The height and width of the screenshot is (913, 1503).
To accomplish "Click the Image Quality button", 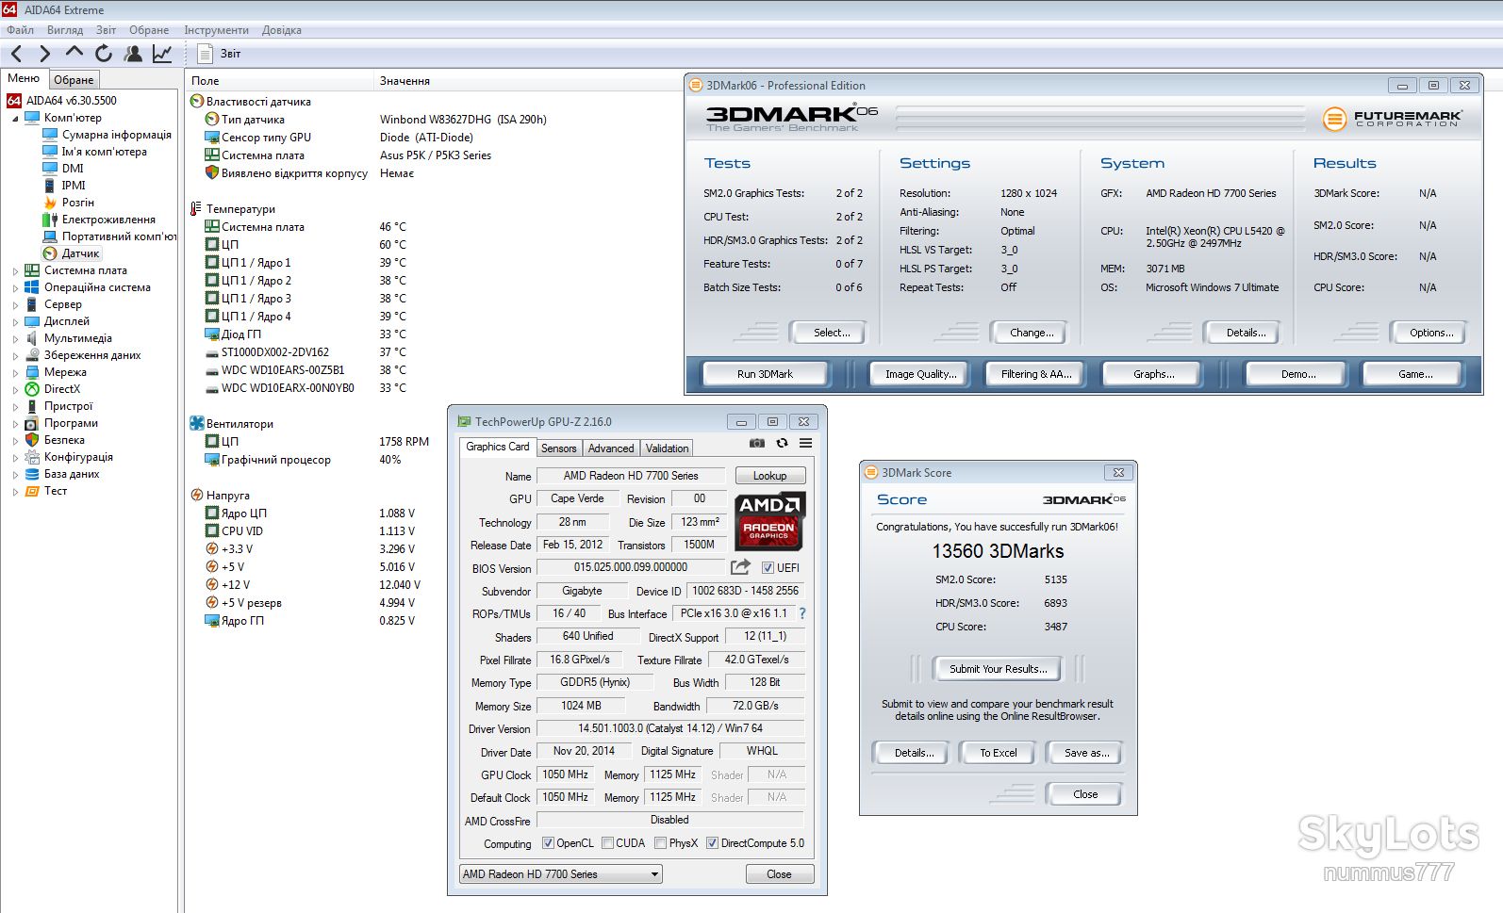I will [x=920, y=374].
